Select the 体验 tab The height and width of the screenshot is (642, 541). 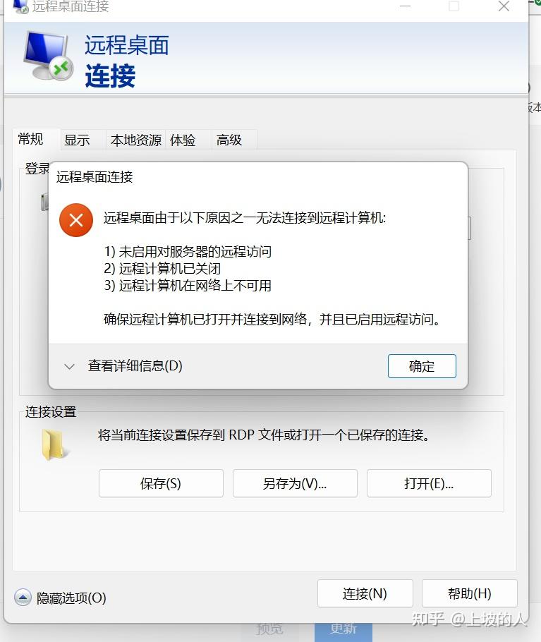[183, 140]
